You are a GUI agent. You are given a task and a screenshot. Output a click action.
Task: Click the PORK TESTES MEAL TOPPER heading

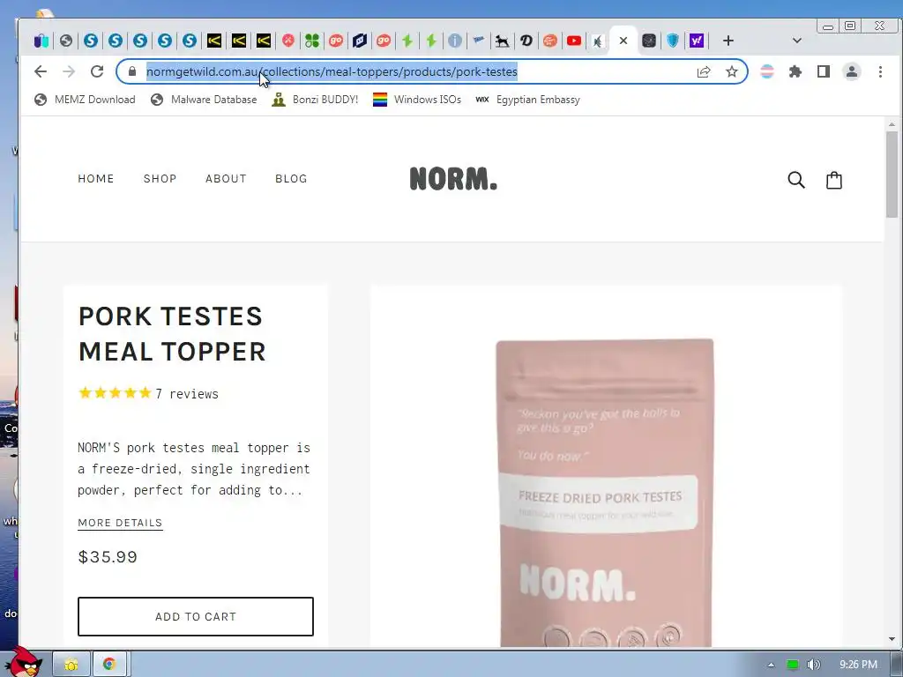pos(172,334)
